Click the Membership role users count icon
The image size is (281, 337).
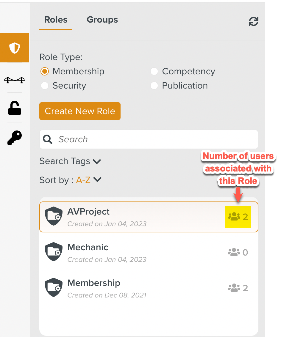coord(234,288)
